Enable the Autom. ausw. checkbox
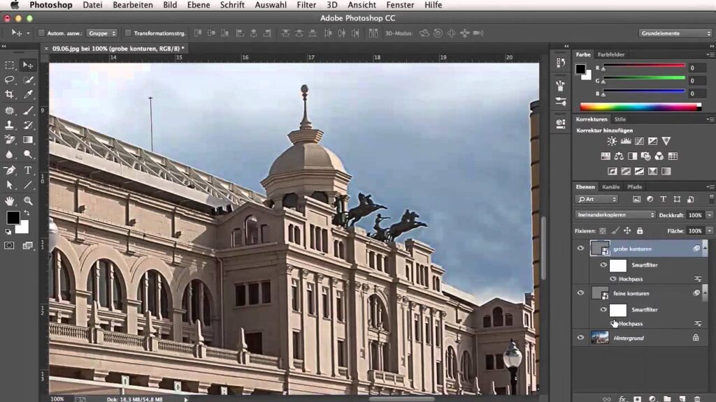716x402 pixels. (x=41, y=33)
